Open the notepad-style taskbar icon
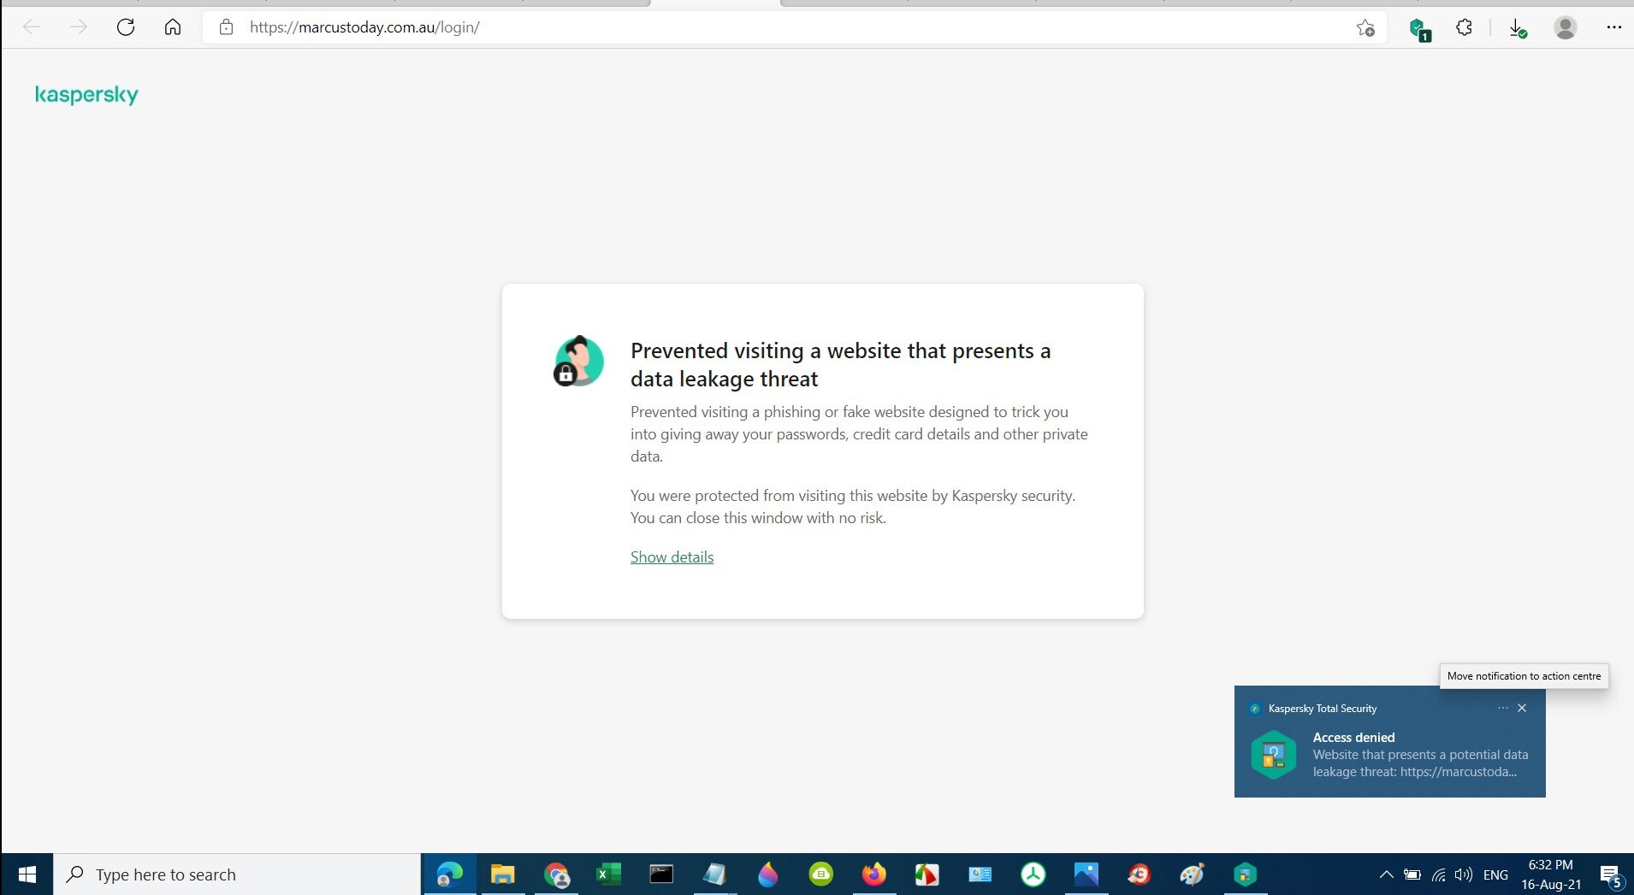The height and width of the screenshot is (895, 1634). 714,874
